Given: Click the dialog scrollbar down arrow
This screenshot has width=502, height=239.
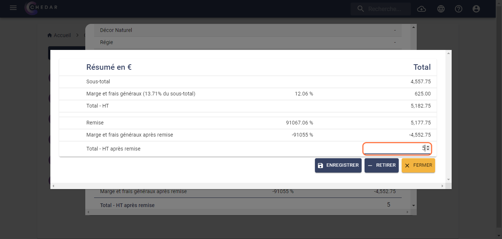Looking at the screenshot, I should (448, 180).
